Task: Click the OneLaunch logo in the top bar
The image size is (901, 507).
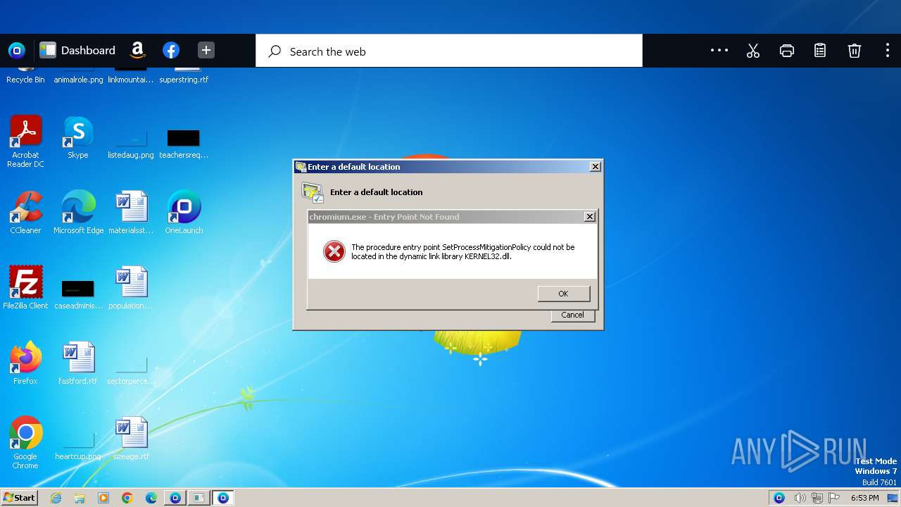Action: [17, 51]
